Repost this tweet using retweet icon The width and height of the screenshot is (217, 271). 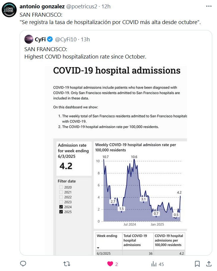67,264
